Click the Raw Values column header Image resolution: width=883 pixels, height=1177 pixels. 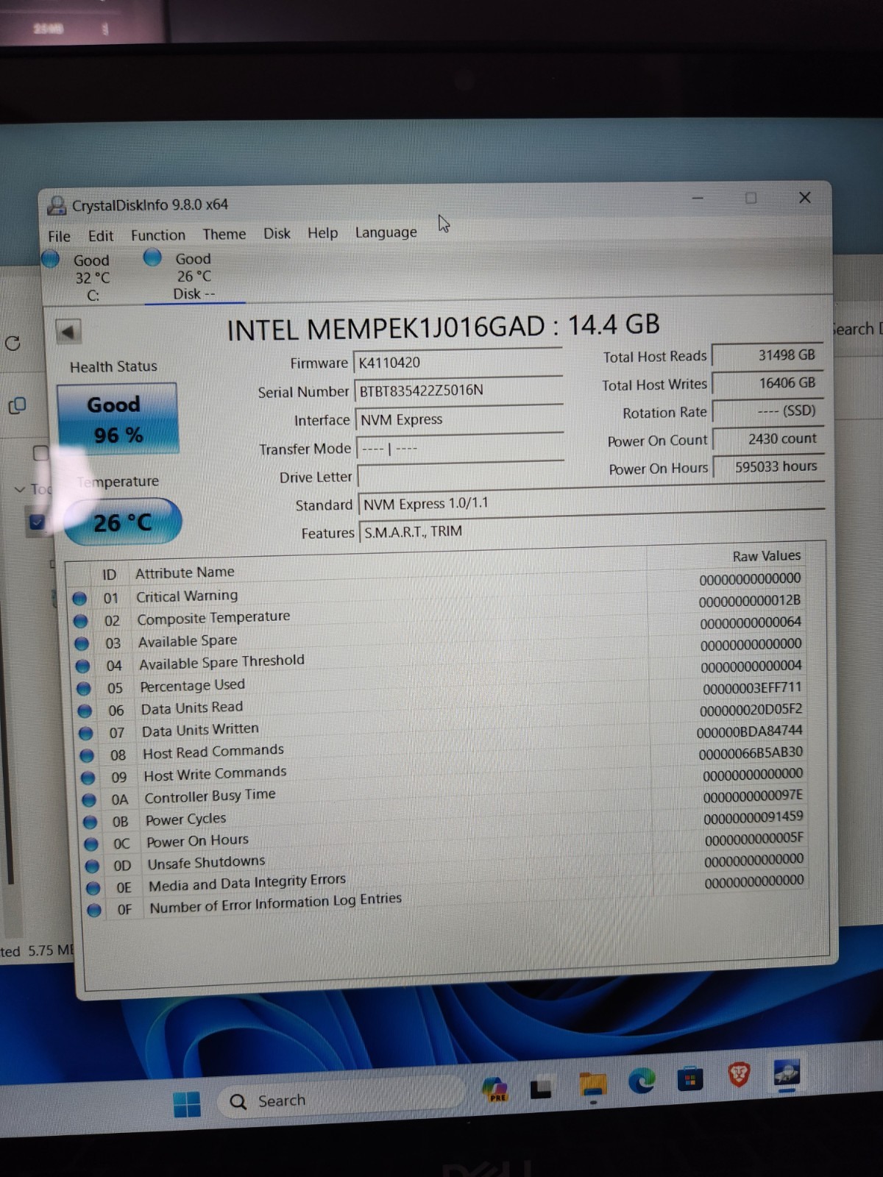766,556
